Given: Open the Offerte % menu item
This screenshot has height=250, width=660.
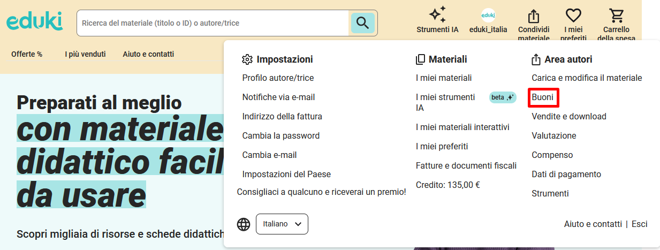Looking at the screenshot, I should pos(27,54).
